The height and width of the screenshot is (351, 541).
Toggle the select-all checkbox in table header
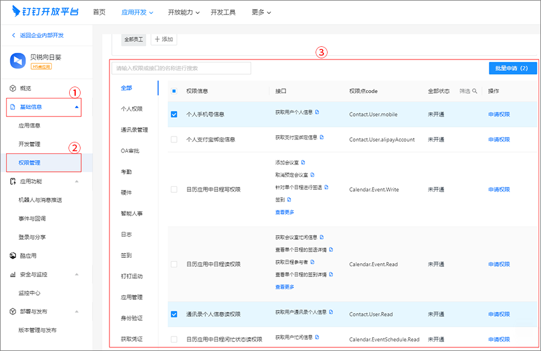click(174, 91)
